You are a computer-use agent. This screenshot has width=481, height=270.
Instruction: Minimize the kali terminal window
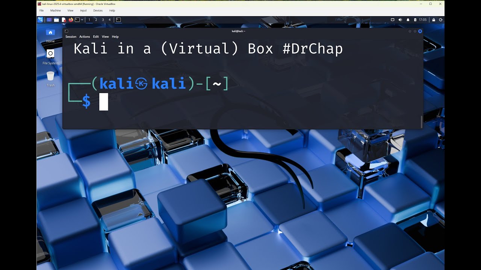tap(410, 31)
